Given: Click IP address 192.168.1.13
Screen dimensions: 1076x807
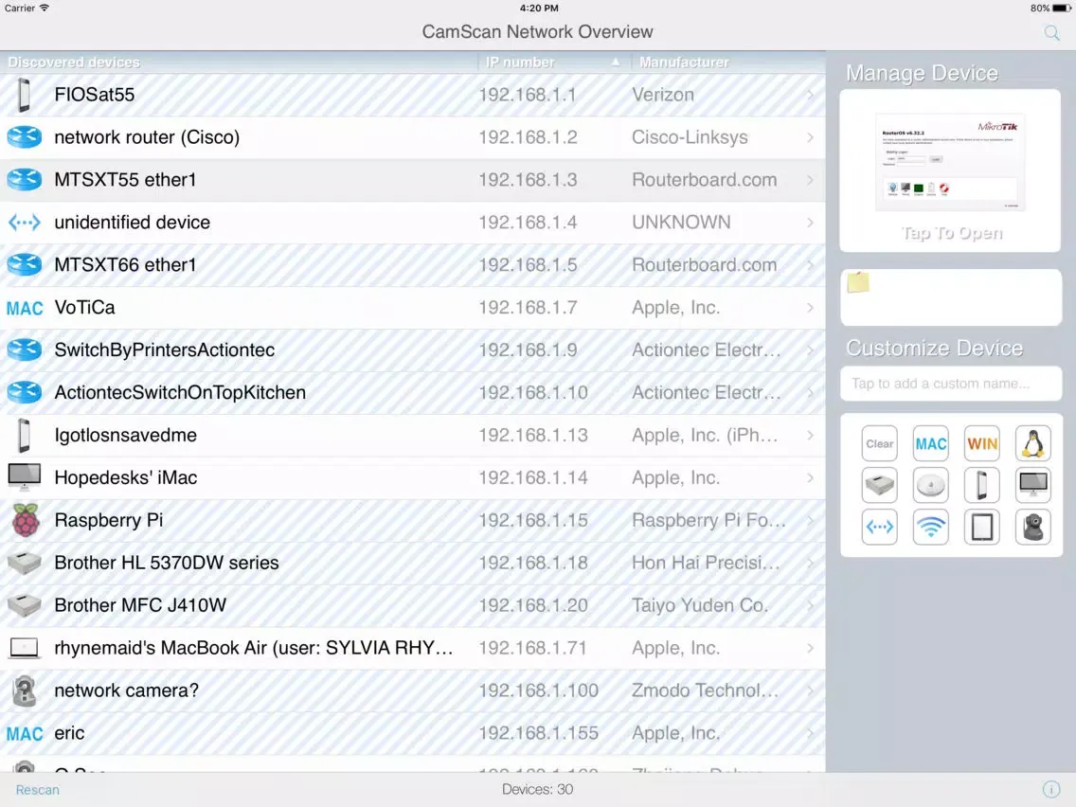Looking at the screenshot, I should point(533,435).
